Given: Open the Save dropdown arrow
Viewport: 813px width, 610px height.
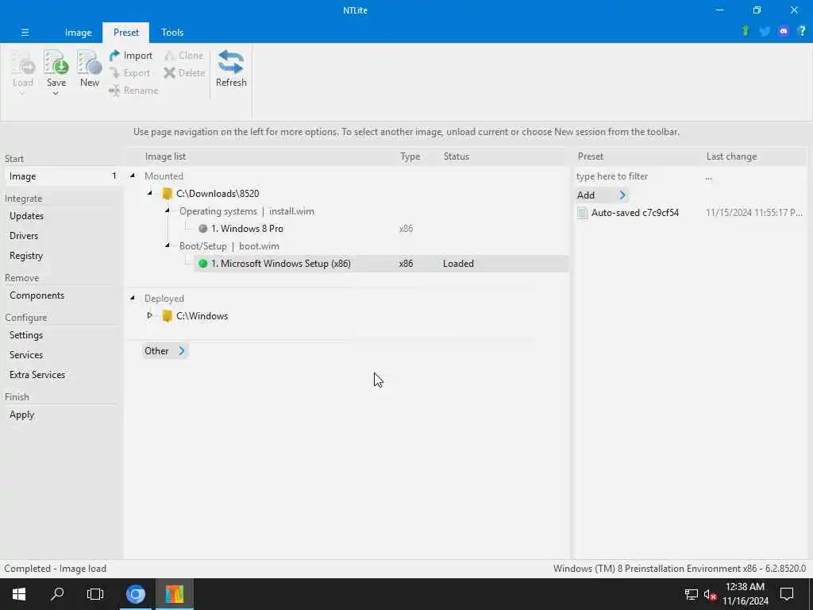Looking at the screenshot, I should point(56,94).
